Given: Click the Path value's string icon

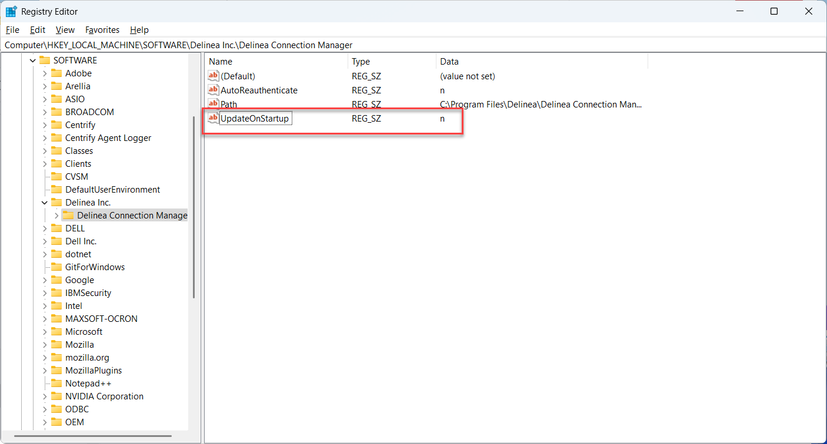Looking at the screenshot, I should pos(213,105).
